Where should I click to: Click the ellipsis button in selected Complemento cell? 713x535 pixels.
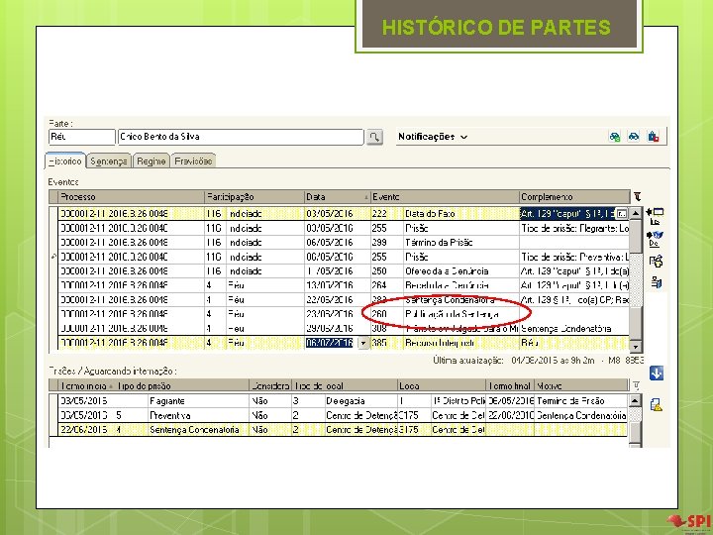click(622, 213)
